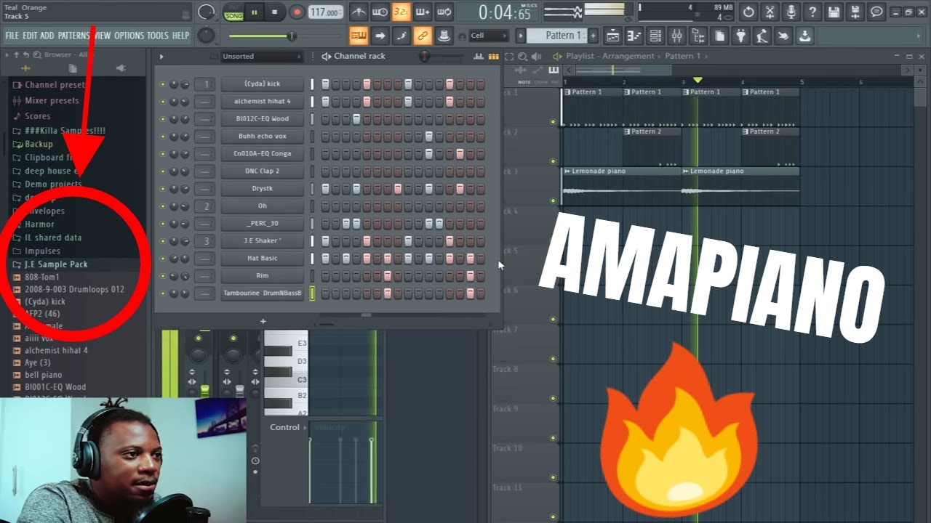Screen dimensions: 931x523
Task: Mute the Tambourine DrumNBass8 channel
Action: click(x=163, y=293)
